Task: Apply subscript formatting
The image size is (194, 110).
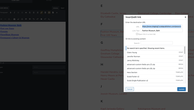Action: pos(49,19)
